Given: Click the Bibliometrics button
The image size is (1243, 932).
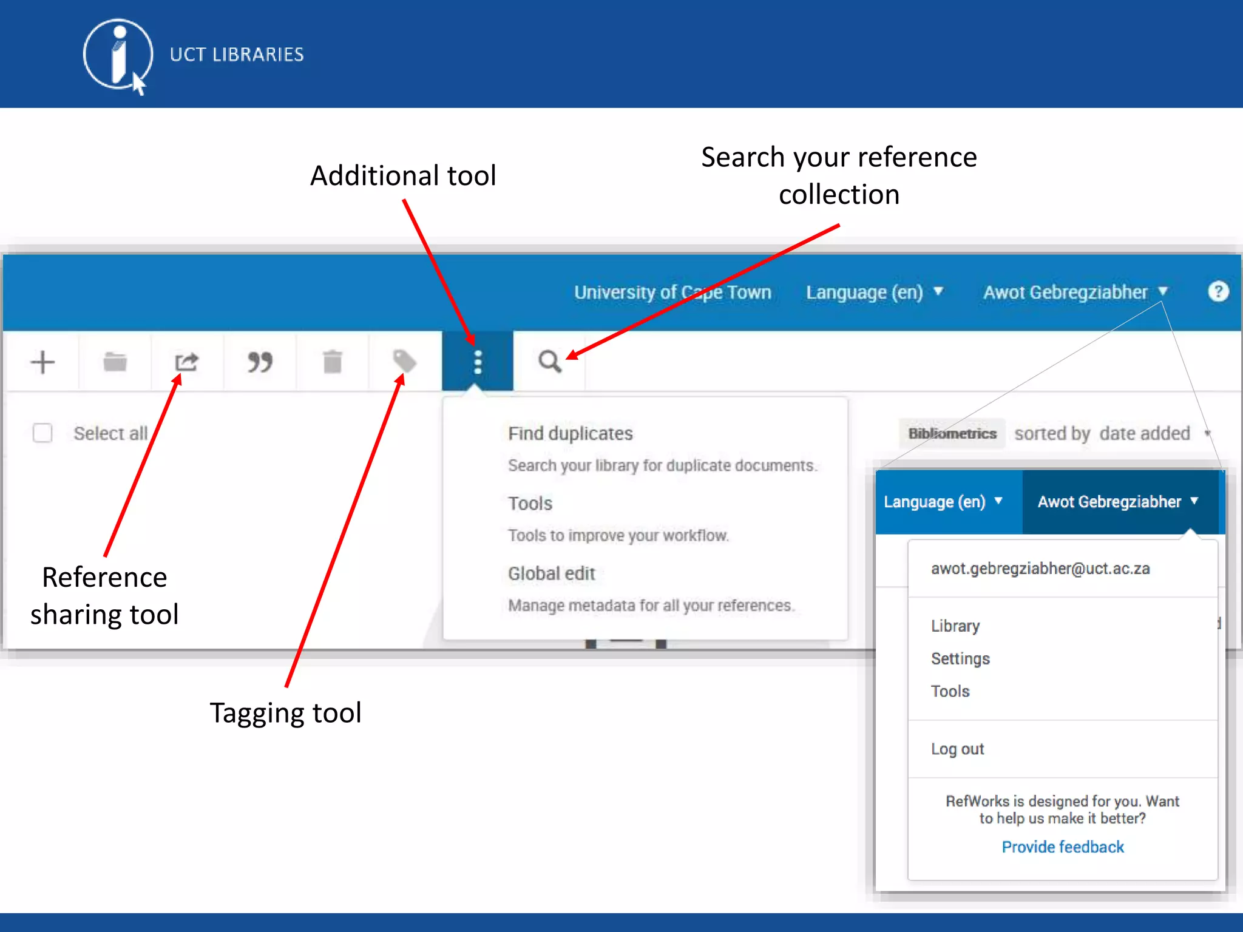Looking at the screenshot, I should coord(952,433).
